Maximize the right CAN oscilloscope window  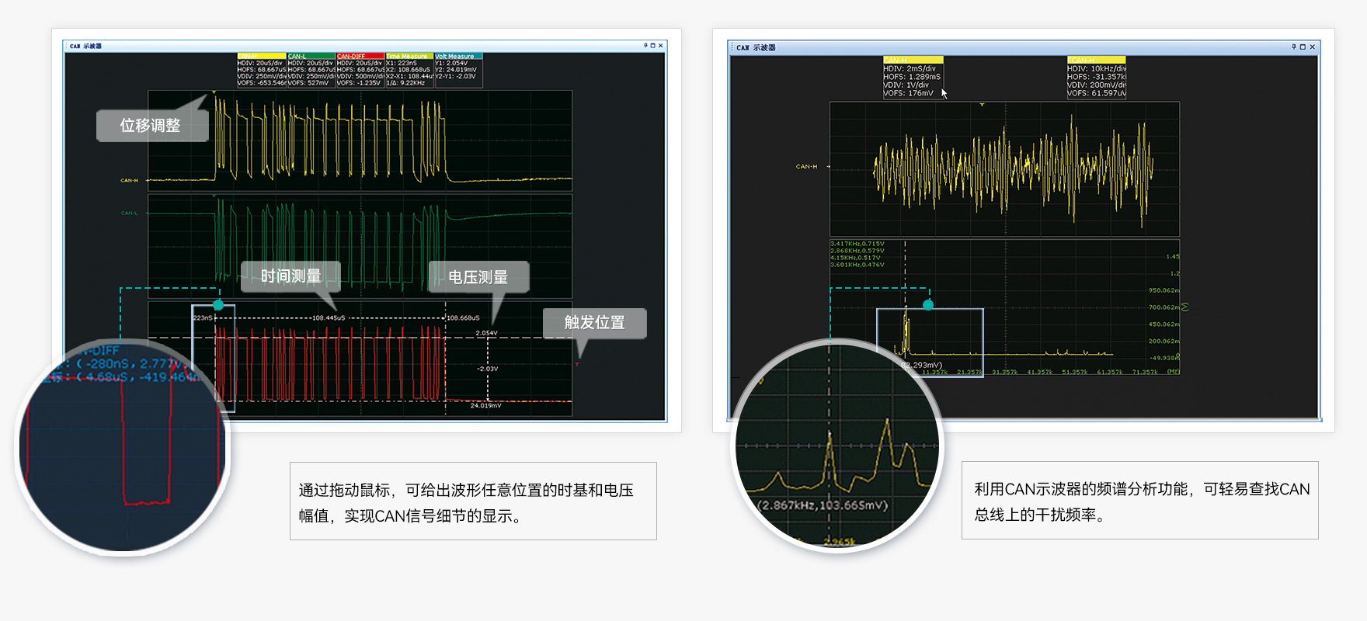click(1303, 47)
